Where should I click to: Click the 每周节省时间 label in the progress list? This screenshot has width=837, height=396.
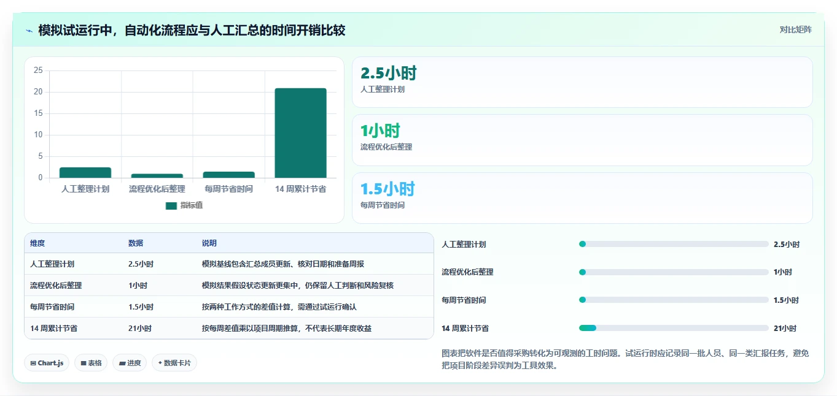click(x=464, y=300)
